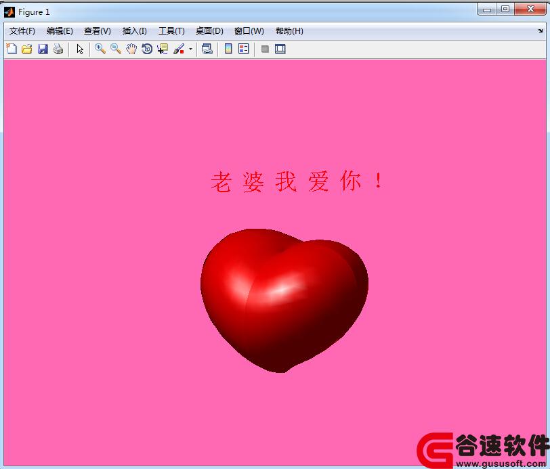This screenshot has width=550, height=469.
Task: Save the figure with the floppy disk icon
Action: (x=43, y=49)
